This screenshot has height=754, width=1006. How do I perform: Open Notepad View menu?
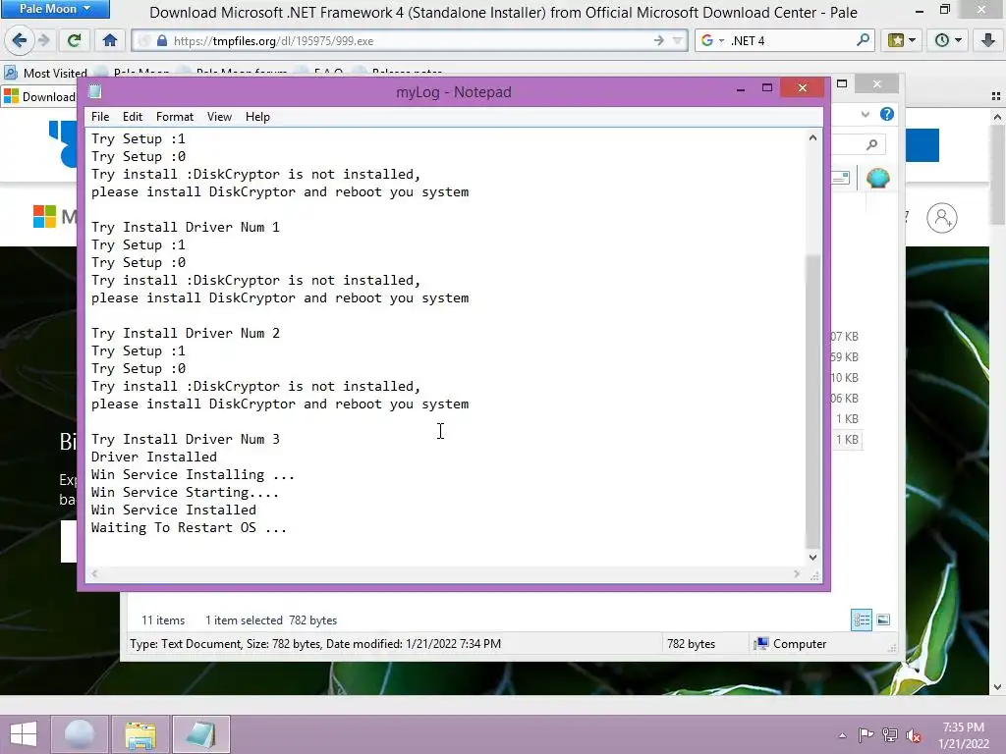pyautogui.click(x=219, y=117)
